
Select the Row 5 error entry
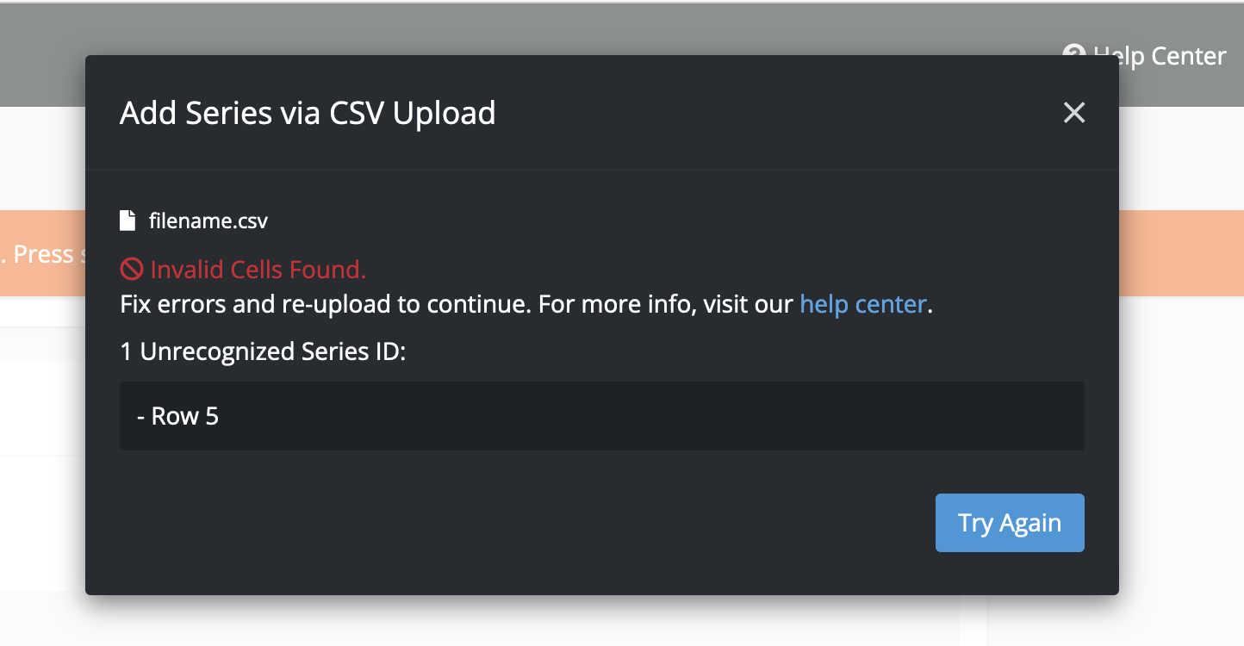(x=178, y=417)
